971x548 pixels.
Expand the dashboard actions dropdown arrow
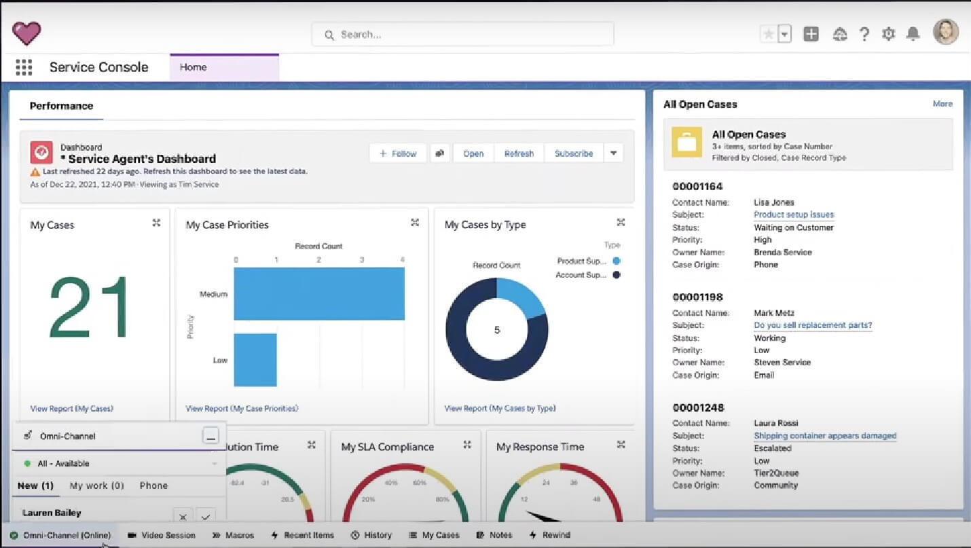click(x=613, y=153)
